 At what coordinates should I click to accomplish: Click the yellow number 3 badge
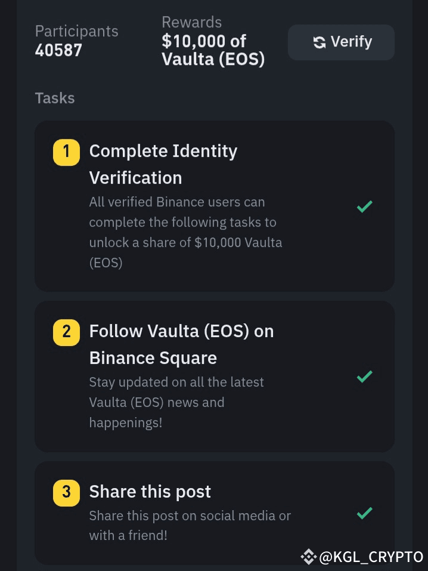click(x=66, y=492)
